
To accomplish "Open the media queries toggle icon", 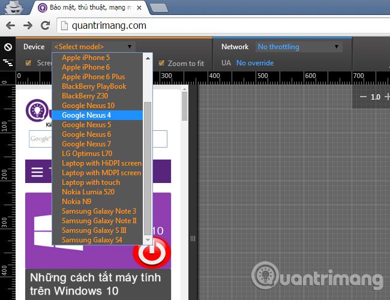I will coord(8,62).
